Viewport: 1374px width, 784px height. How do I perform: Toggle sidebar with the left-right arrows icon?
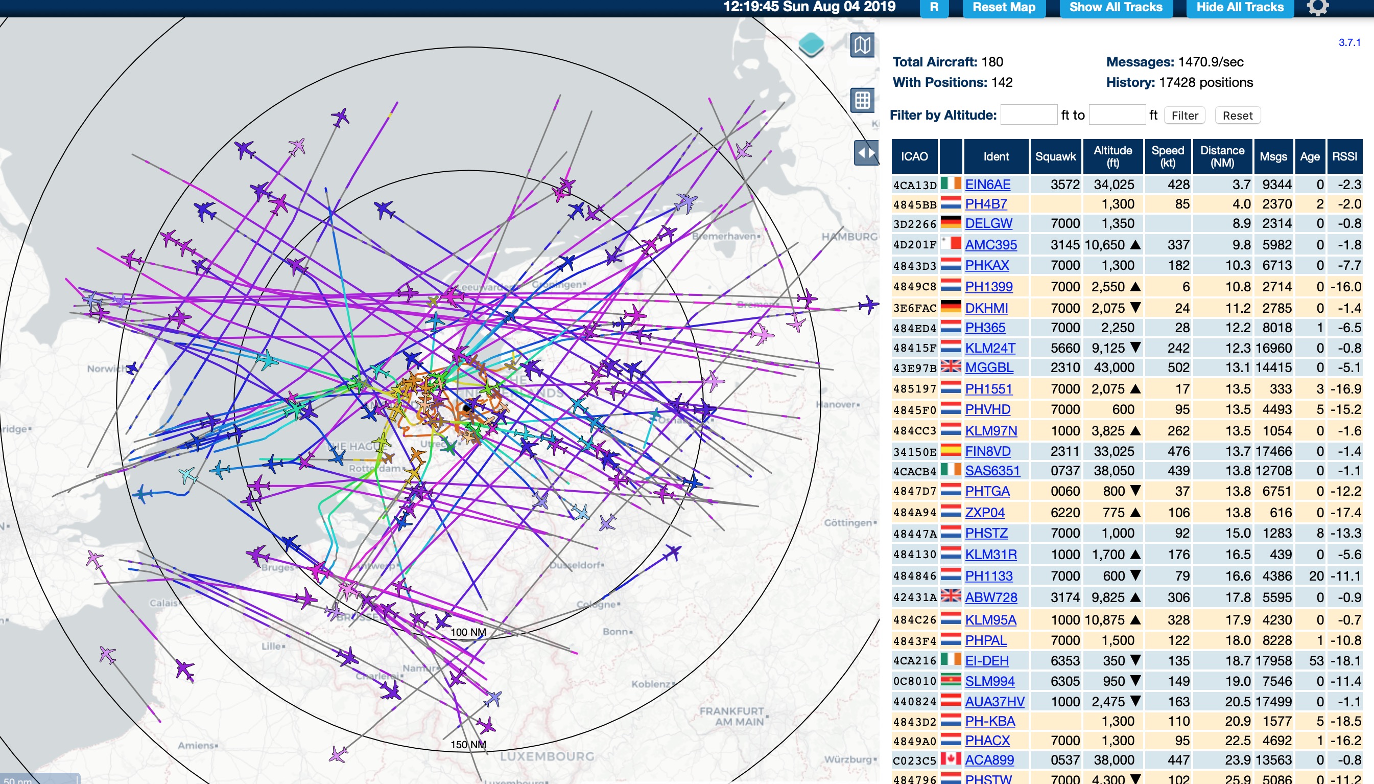coord(866,153)
